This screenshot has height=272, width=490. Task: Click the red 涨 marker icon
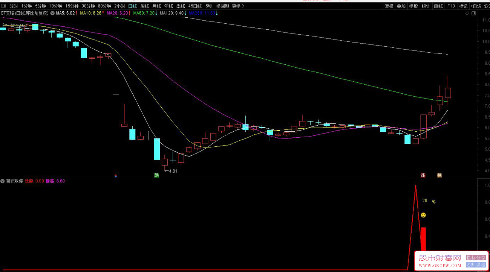pyautogui.click(x=423, y=175)
